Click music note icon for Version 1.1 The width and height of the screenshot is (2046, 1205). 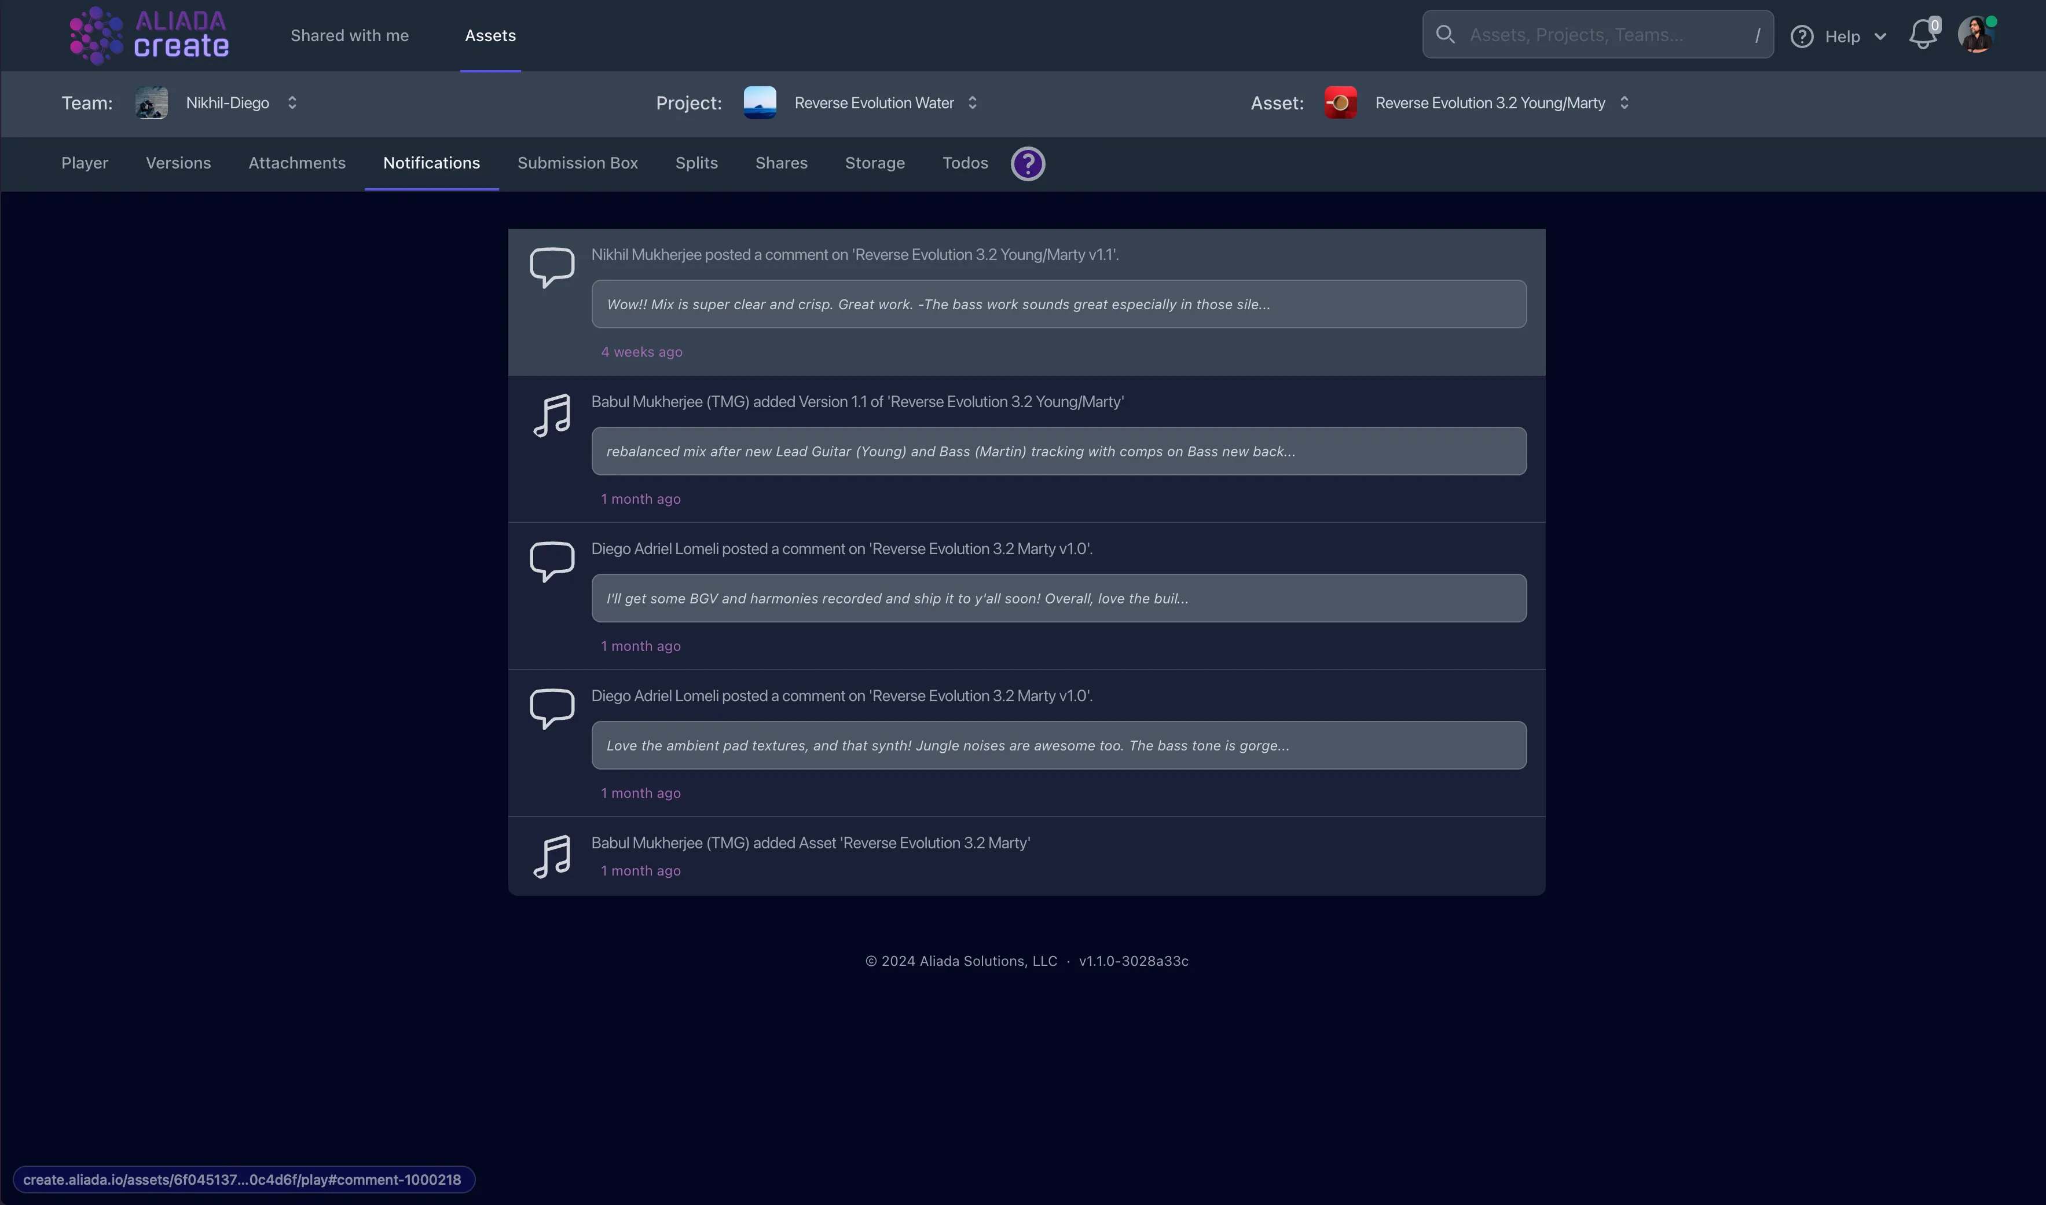(552, 415)
